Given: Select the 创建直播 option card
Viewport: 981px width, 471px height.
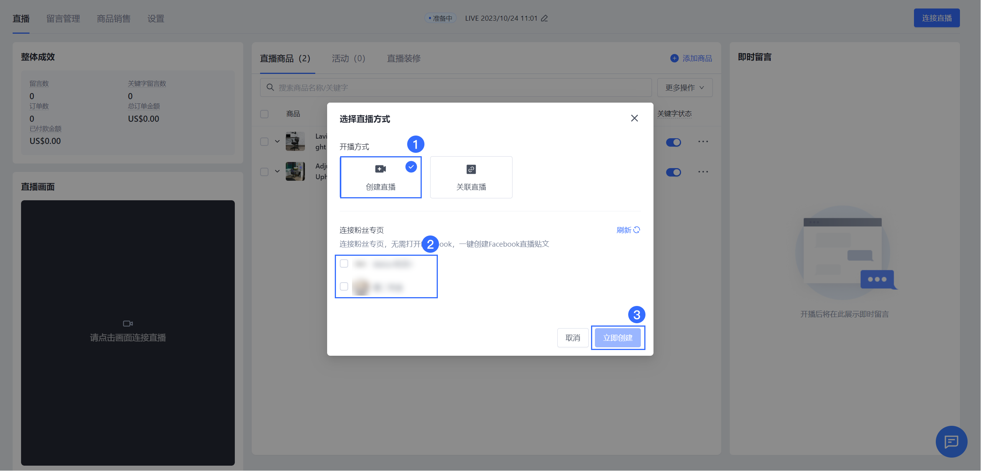Looking at the screenshot, I should 381,177.
